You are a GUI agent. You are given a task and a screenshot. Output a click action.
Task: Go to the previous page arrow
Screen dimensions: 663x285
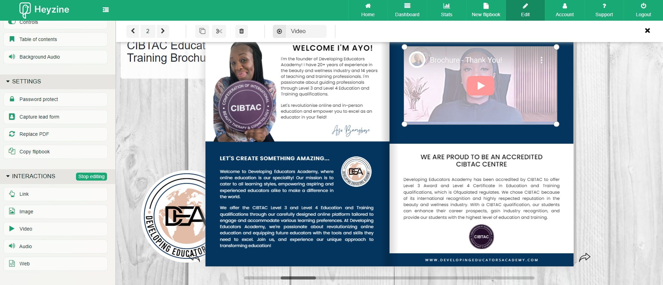coord(133,31)
